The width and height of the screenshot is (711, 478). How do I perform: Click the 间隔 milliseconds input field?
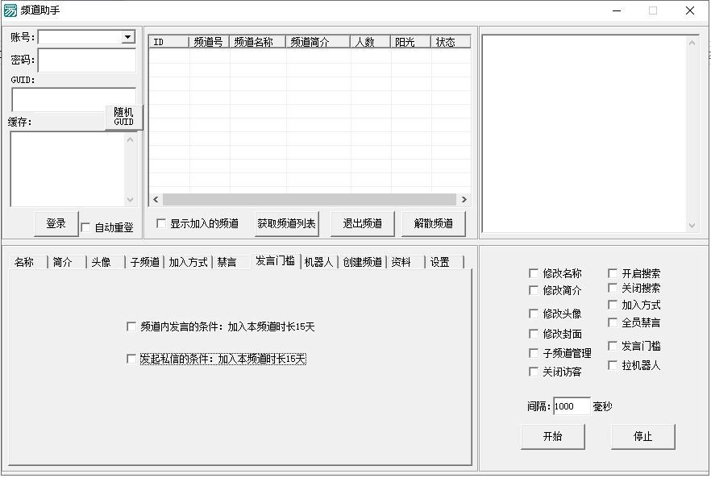pyautogui.click(x=572, y=406)
